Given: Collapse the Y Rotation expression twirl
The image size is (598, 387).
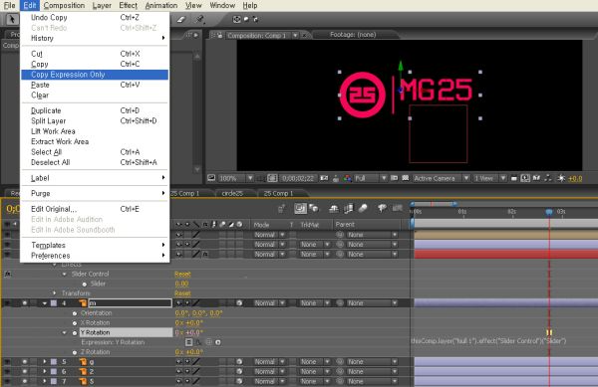Looking at the screenshot, I should pos(64,332).
